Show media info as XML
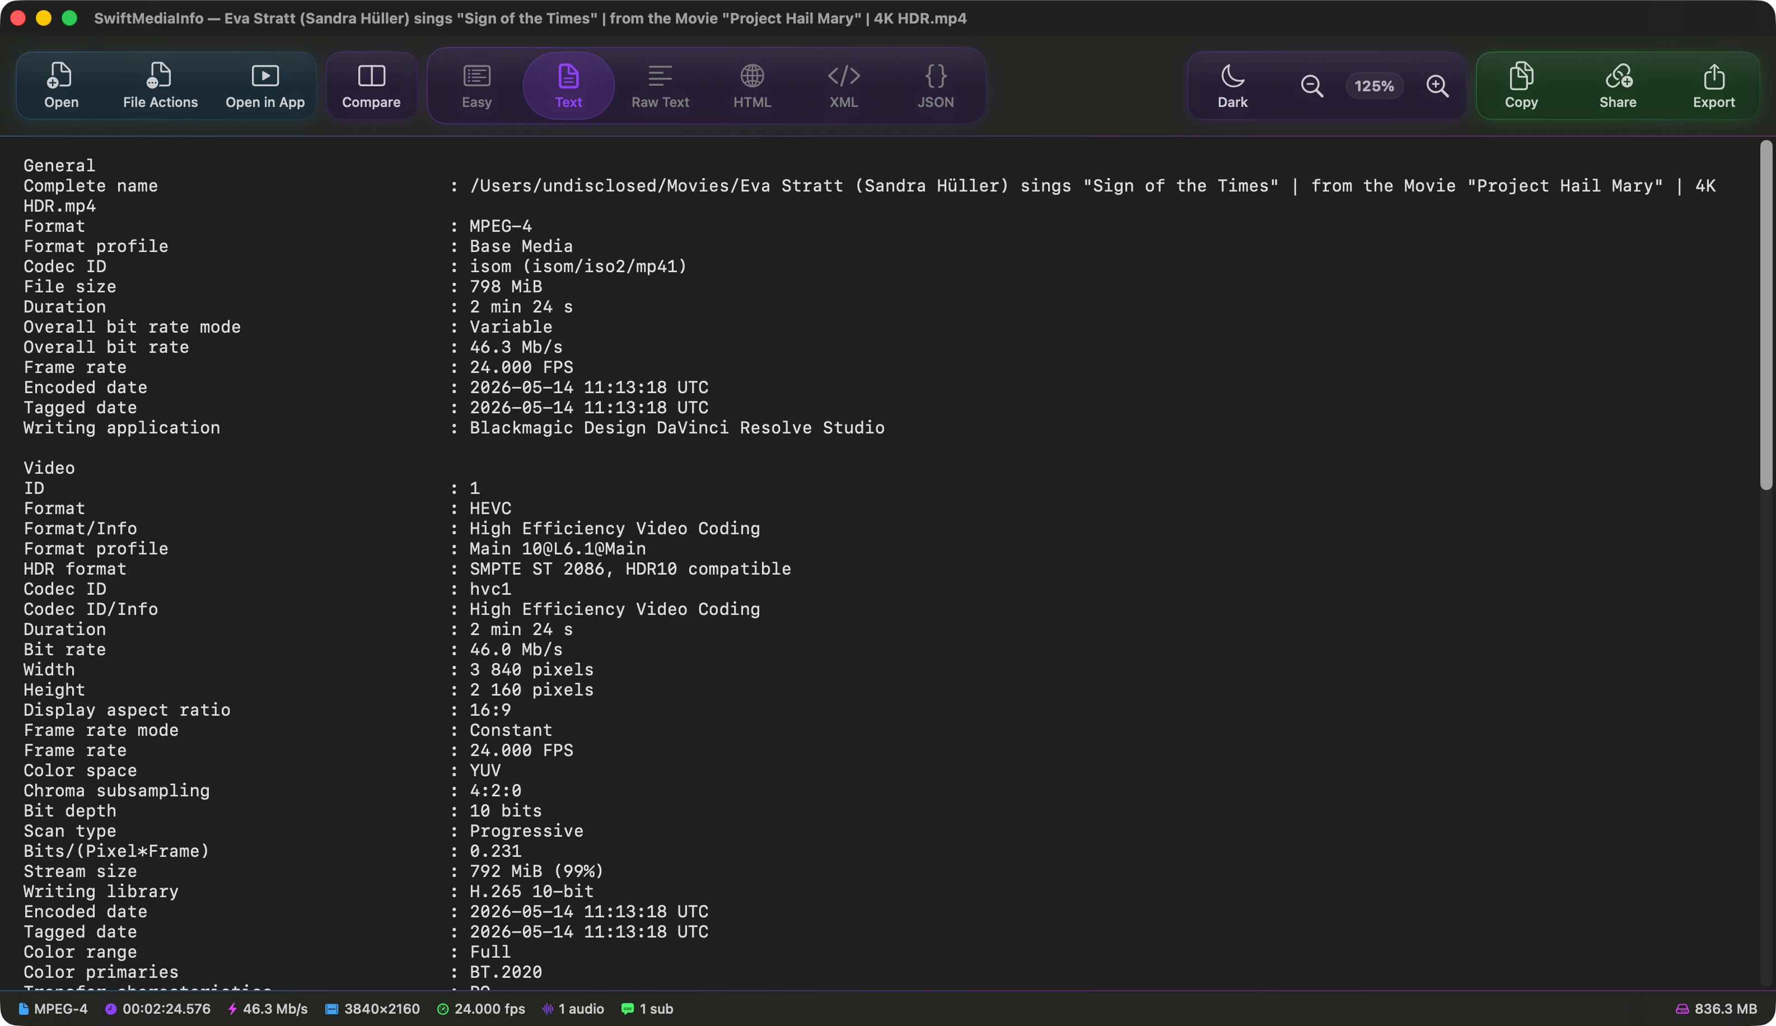This screenshot has width=1776, height=1026. tap(844, 85)
